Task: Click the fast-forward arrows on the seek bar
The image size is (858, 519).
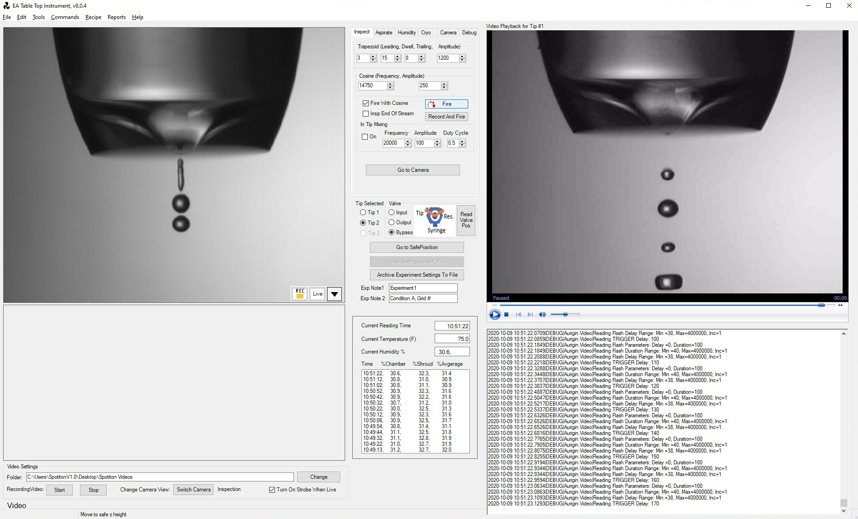Action: coord(840,305)
